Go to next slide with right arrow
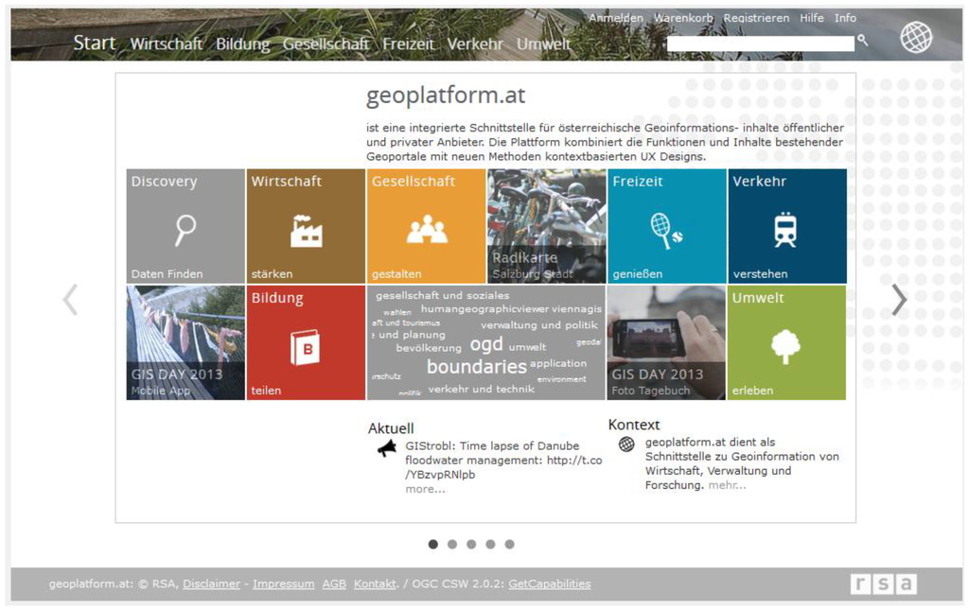Screen dimensions: 969x610 (898, 300)
